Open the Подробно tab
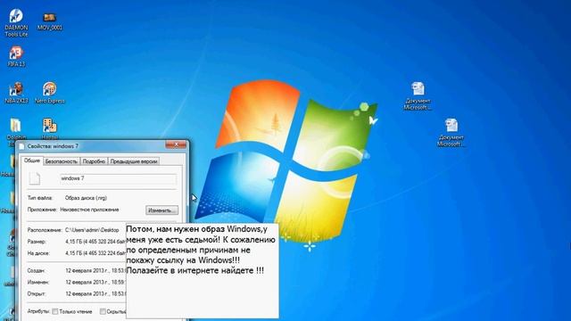The image size is (571, 321). (94, 161)
